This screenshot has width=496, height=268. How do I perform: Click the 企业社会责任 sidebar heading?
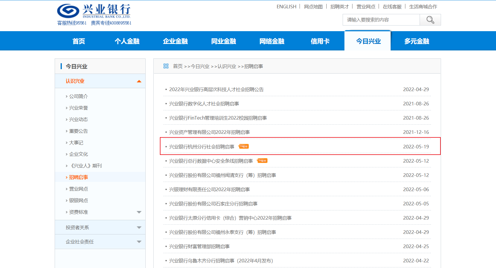click(x=80, y=242)
